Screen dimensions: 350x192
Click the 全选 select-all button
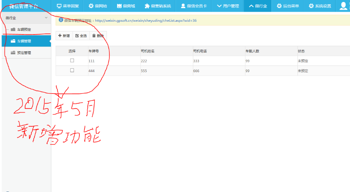81,36
